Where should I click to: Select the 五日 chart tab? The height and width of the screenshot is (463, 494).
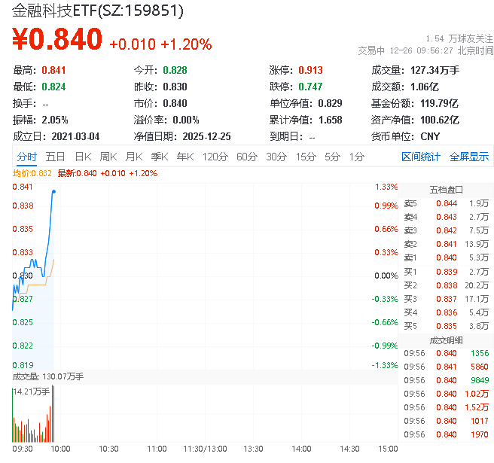pyautogui.click(x=55, y=157)
